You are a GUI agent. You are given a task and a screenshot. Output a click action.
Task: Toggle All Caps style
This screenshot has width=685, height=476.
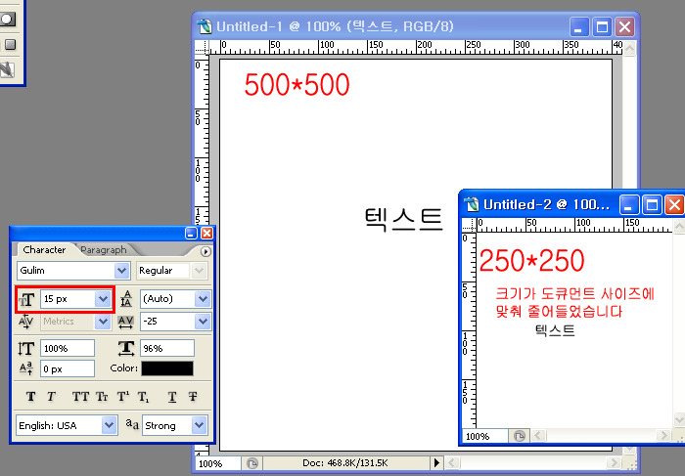pyautogui.click(x=80, y=396)
